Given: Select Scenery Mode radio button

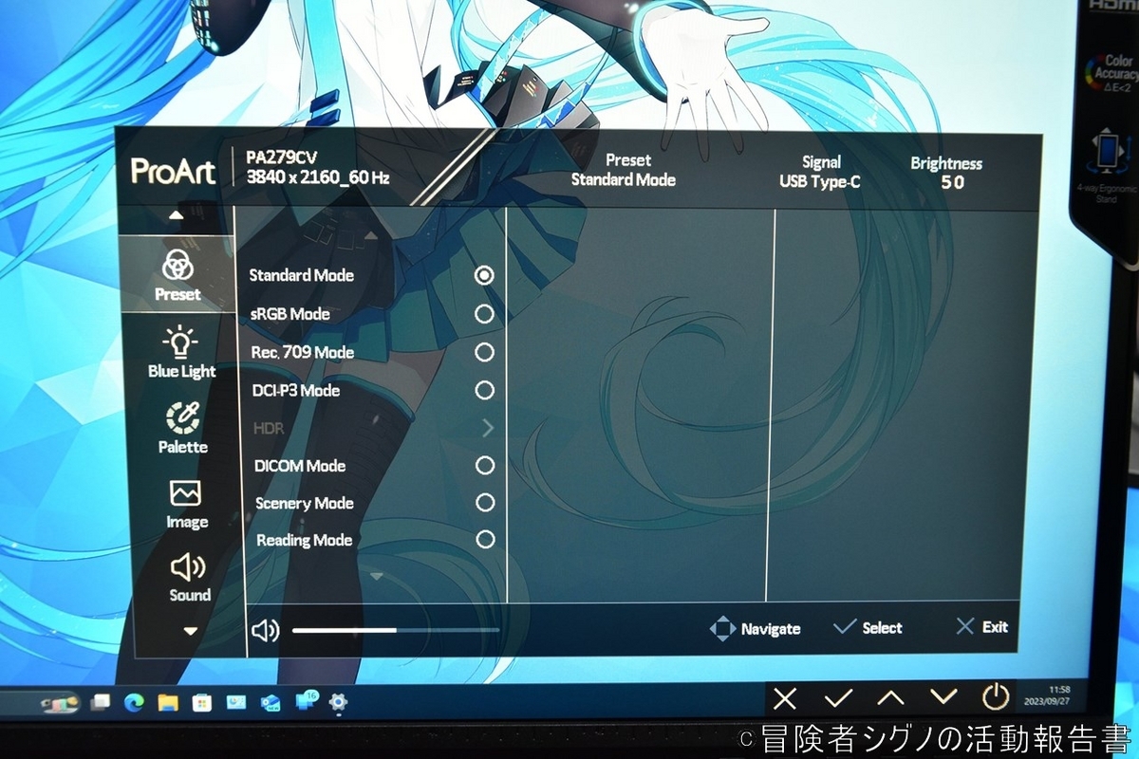Looking at the screenshot, I should [485, 502].
